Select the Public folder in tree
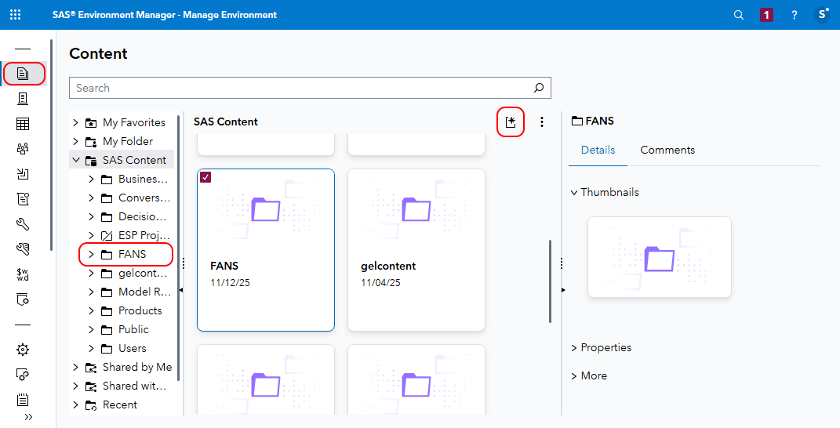The height and width of the screenshot is (428, 840). coord(133,329)
